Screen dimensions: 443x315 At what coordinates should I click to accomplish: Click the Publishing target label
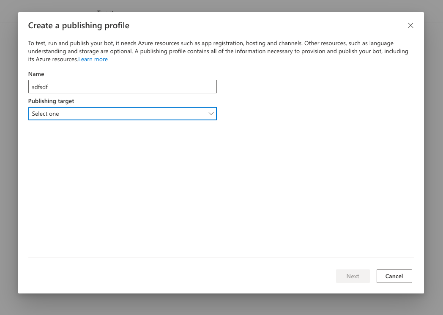pyautogui.click(x=51, y=101)
